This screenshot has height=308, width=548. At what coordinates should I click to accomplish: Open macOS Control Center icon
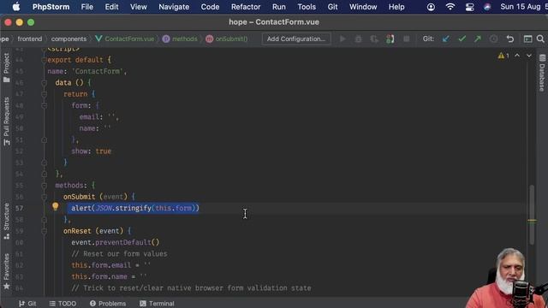470,7
